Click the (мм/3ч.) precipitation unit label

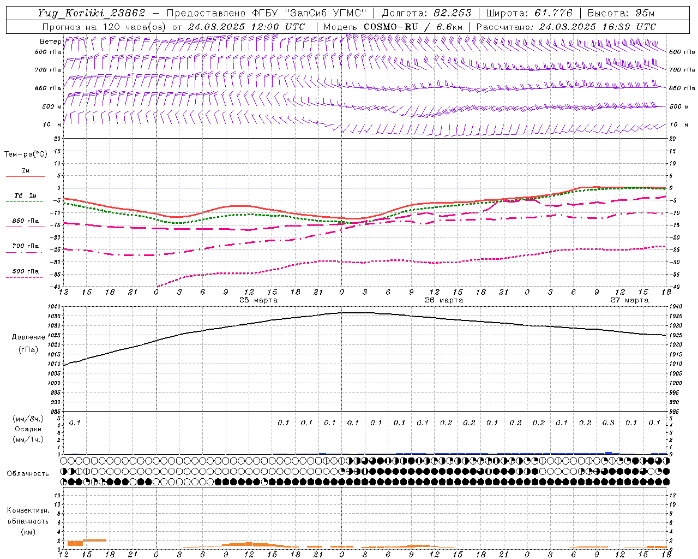28,419
